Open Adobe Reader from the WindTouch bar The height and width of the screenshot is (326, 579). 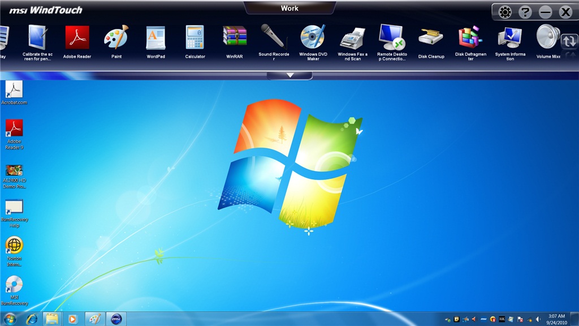pyautogui.click(x=77, y=38)
